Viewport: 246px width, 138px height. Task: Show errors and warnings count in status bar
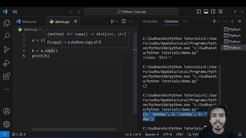[x=19, y=134]
